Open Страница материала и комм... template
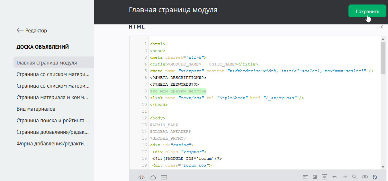 pyautogui.click(x=53, y=97)
